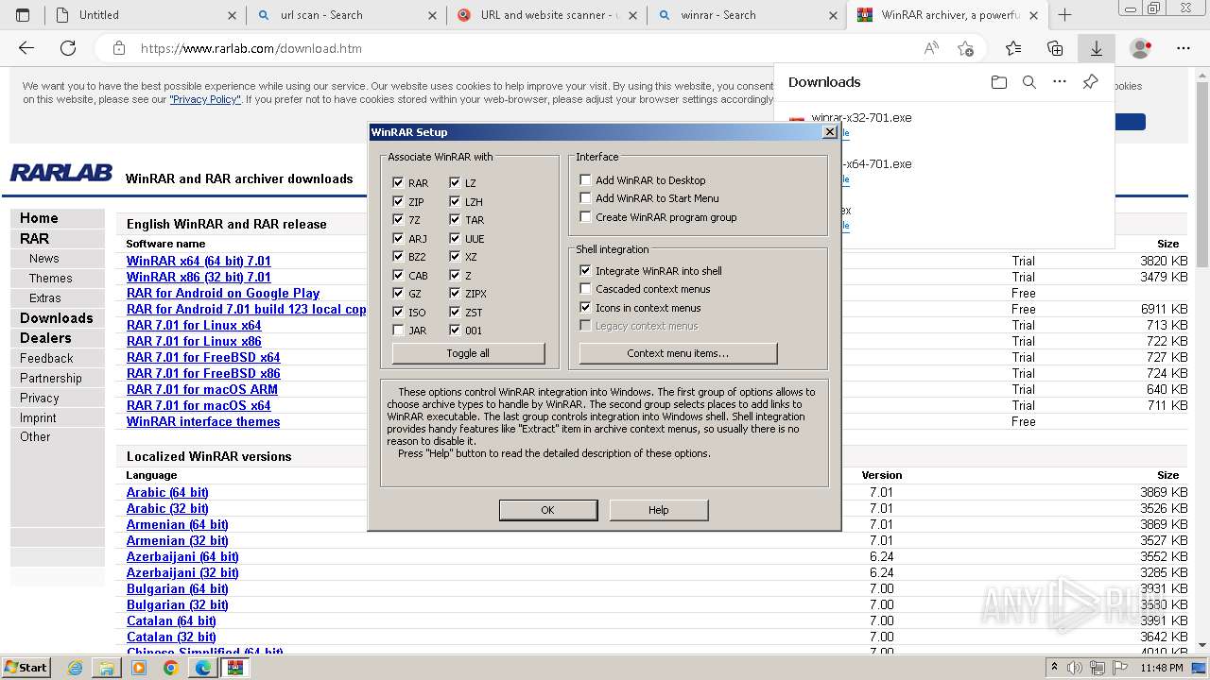
Task: Click WinRAR x64 (64 bit) 7.01 link
Action: 199,261
